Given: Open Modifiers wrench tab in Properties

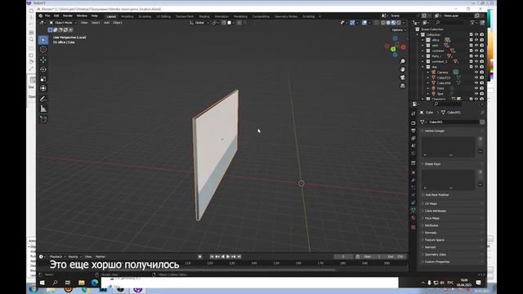Looking at the screenshot, I should pos(413,180).
